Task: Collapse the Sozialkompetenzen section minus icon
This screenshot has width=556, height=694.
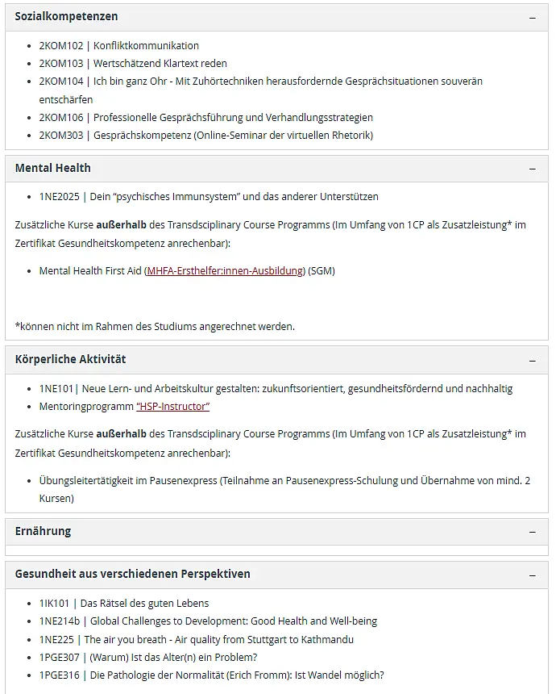Action: tap(533, 18)
